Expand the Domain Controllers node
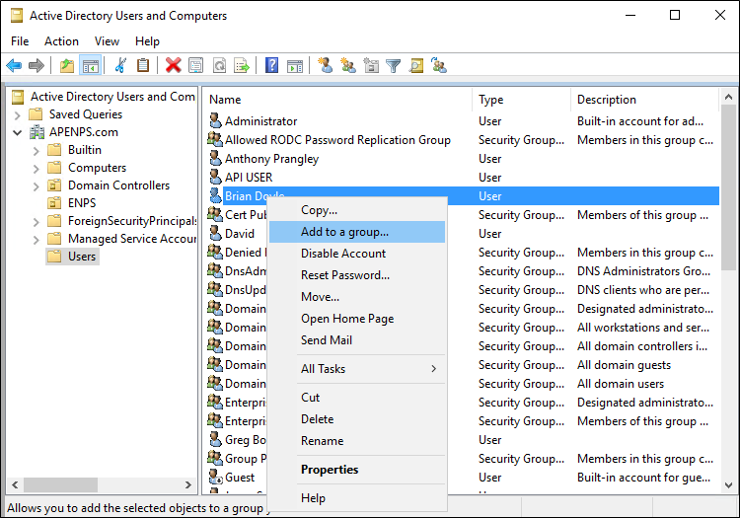 [37, 186]
